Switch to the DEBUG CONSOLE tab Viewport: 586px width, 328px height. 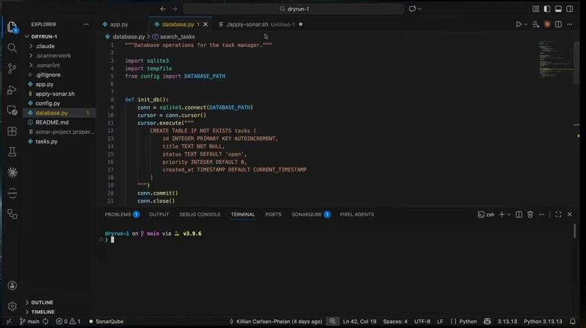coord(200,215)
